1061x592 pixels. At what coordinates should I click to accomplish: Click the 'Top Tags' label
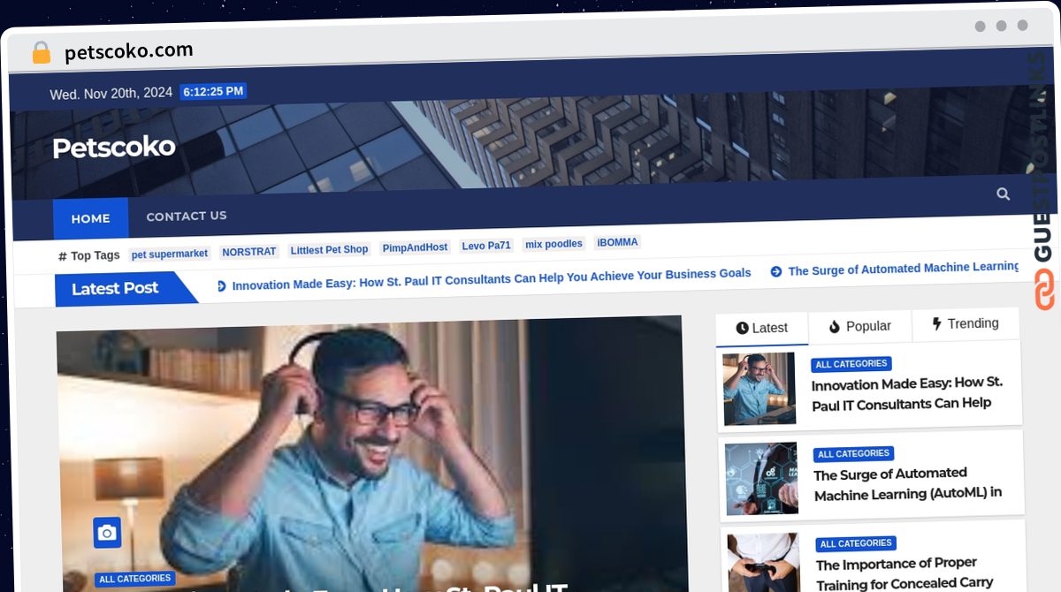pyautogui.click(x=95, y=255)
